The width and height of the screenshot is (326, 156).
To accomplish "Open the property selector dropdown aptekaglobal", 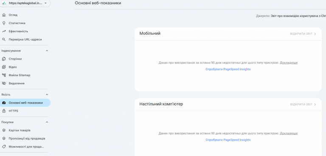I will (25, 3).
